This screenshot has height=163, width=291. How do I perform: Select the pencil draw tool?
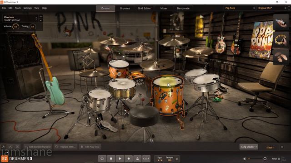click(10, 147)
